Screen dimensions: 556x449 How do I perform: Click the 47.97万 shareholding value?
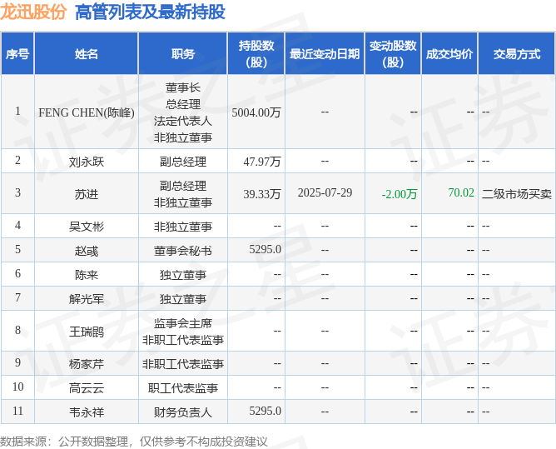click(261, 162)
